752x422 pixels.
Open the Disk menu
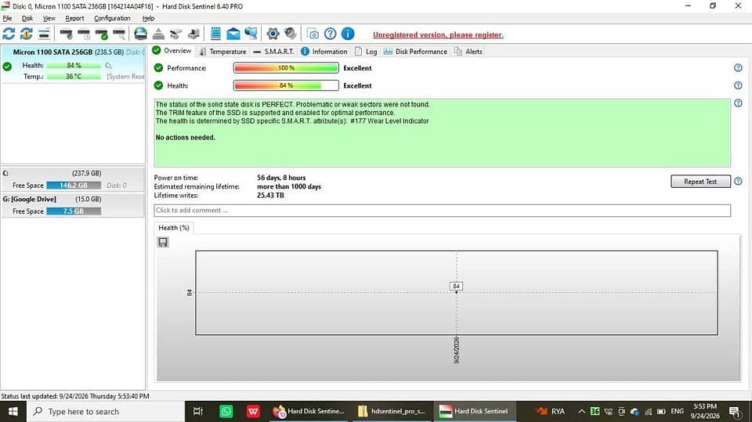[27, 18]
